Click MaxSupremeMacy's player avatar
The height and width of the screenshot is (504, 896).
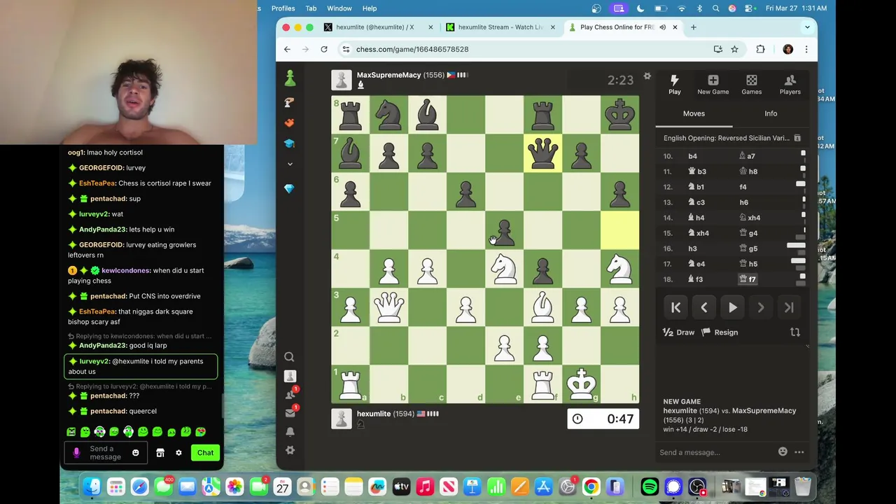coord(342,80)
